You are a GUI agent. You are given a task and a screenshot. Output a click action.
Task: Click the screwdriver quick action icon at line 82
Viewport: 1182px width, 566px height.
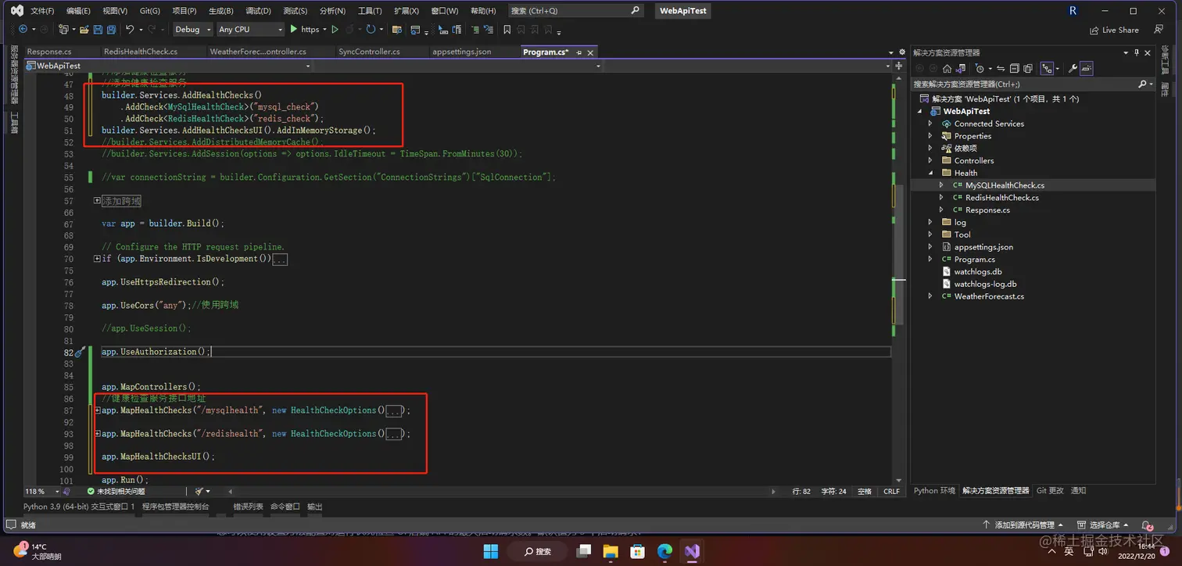tap(79, 352)
